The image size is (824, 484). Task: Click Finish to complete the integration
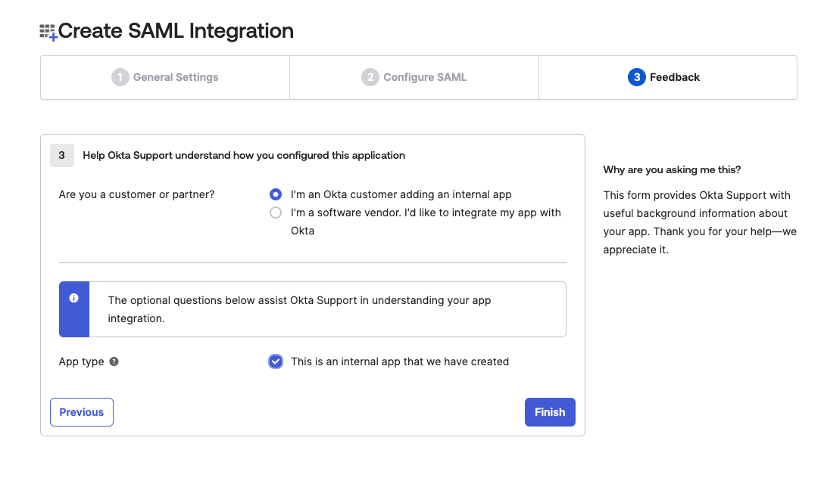pos(550,412)
